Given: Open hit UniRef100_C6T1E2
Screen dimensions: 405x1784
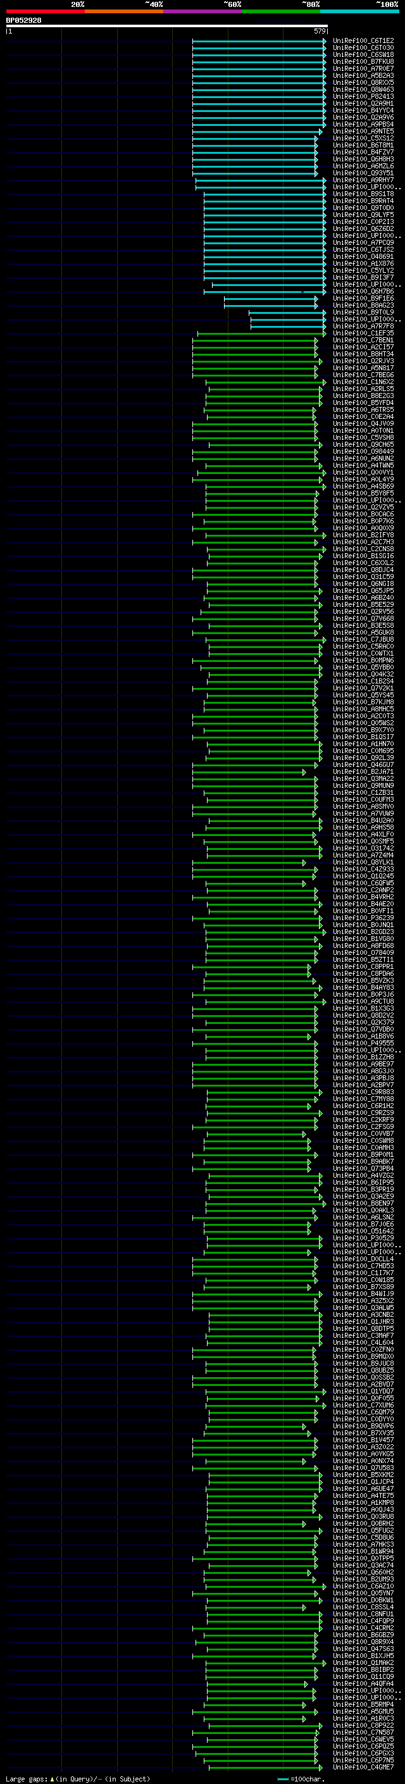Looking at the screenshot, I should click(363, 41).
